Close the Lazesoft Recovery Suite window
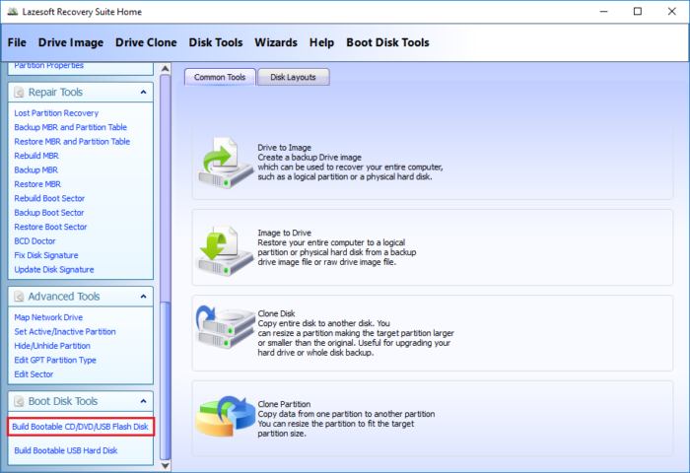The width and height of the screenshot is (690, 473). click(x=671, y=12)
